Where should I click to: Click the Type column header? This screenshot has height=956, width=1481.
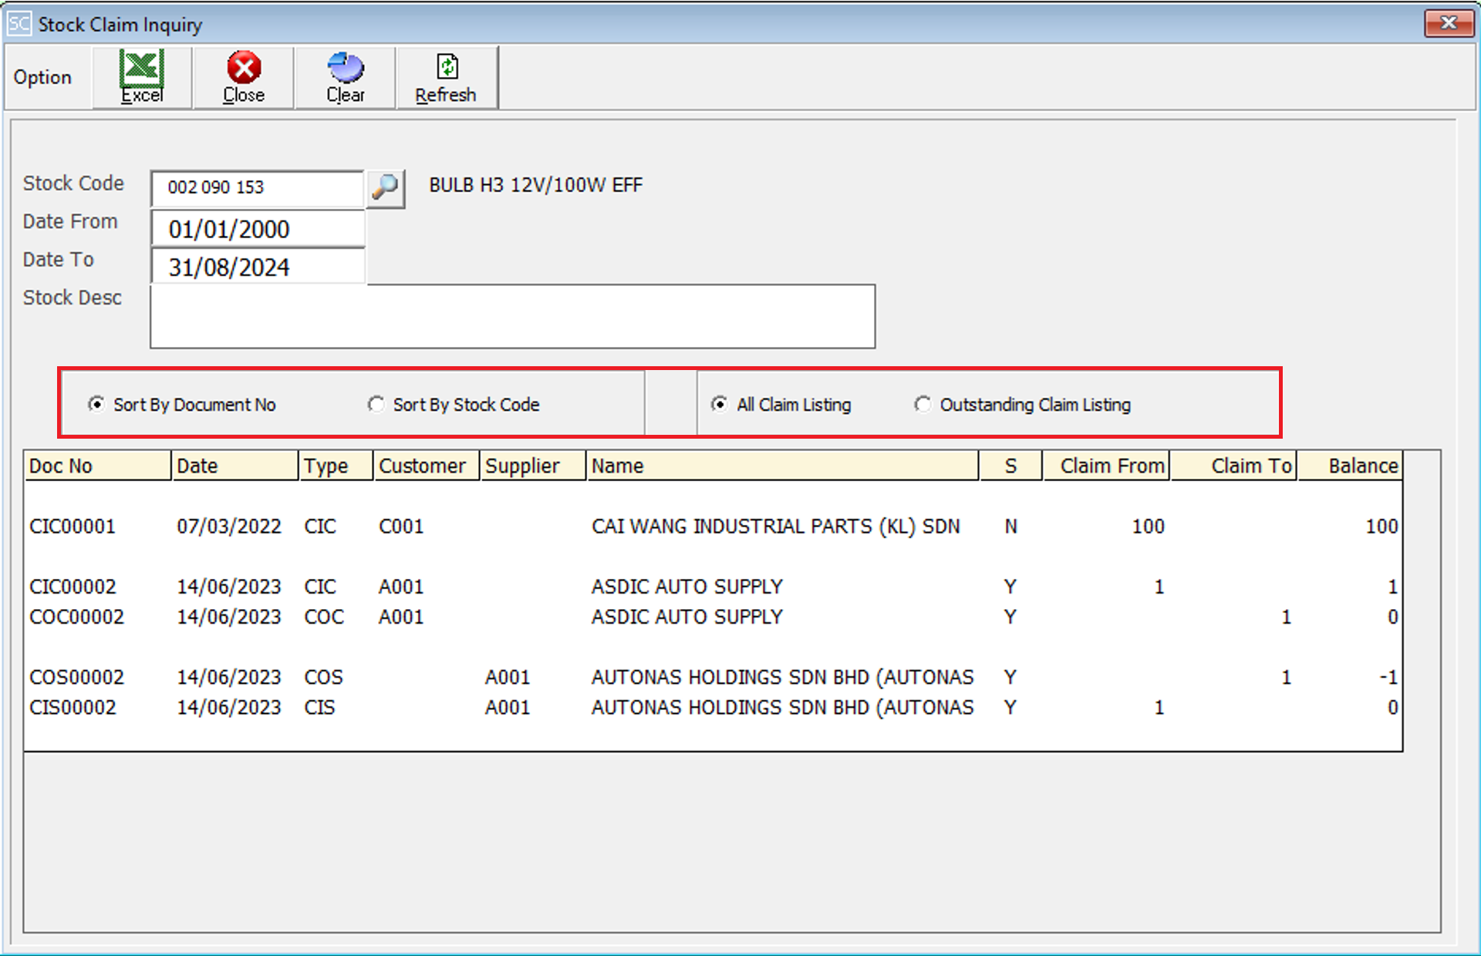point(336,466)
